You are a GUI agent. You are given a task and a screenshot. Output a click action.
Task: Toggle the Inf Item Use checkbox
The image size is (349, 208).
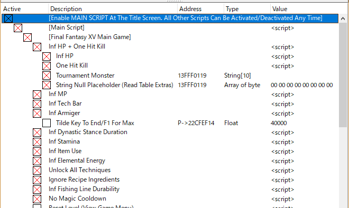coord(37,152)
